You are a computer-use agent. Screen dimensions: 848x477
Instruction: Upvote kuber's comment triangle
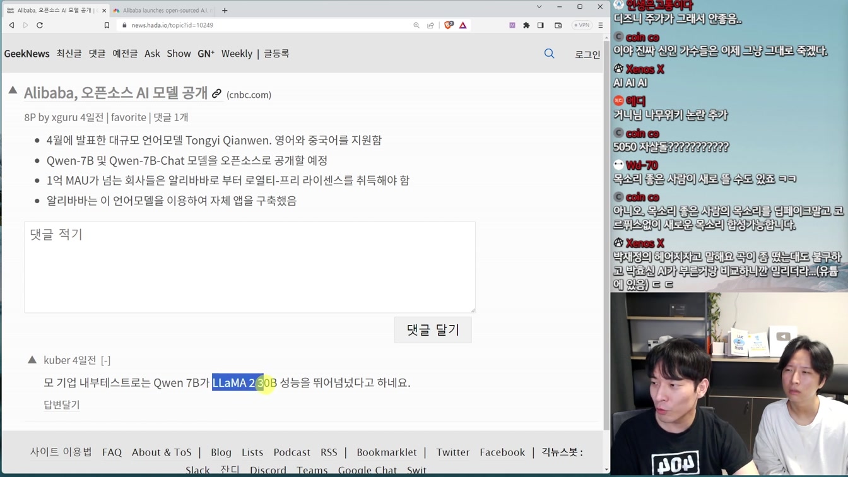coord(32,360)
